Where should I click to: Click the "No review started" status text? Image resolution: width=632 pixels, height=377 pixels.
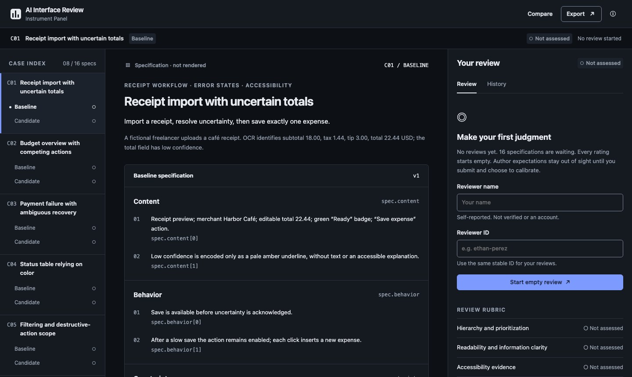pos(600,39)
